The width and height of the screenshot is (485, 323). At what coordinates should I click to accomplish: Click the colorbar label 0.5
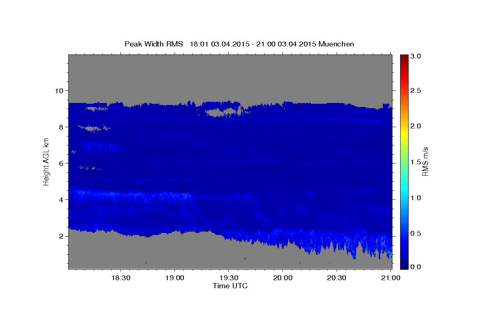point(416,233)
